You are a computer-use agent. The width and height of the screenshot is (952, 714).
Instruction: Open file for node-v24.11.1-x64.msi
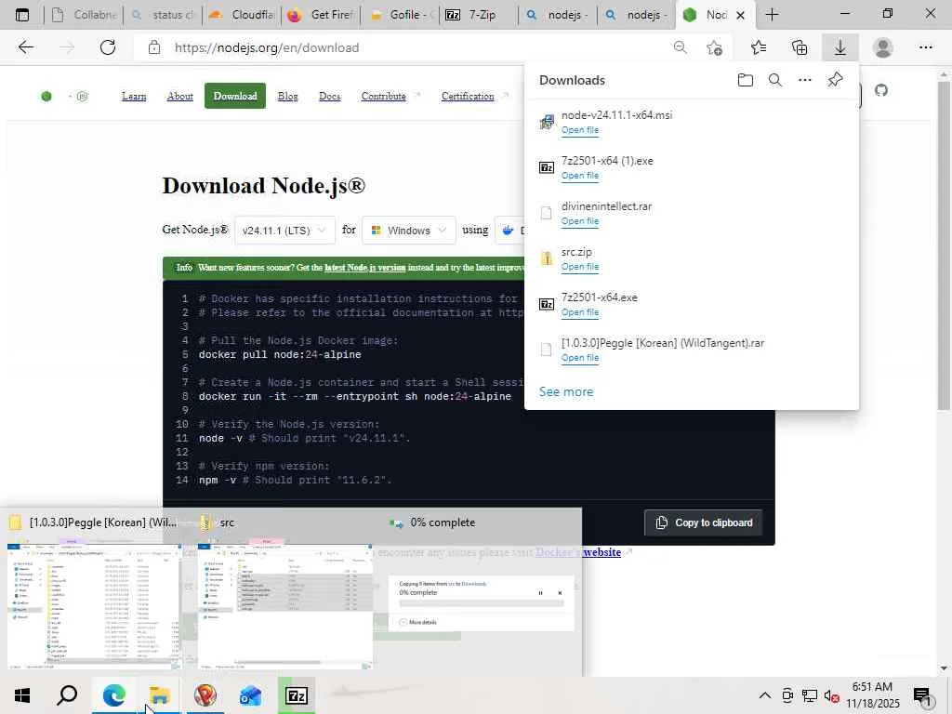(580, 130)
